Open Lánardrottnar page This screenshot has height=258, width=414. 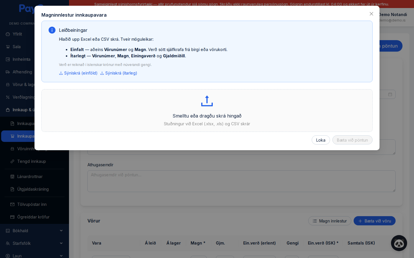(30, 177)
